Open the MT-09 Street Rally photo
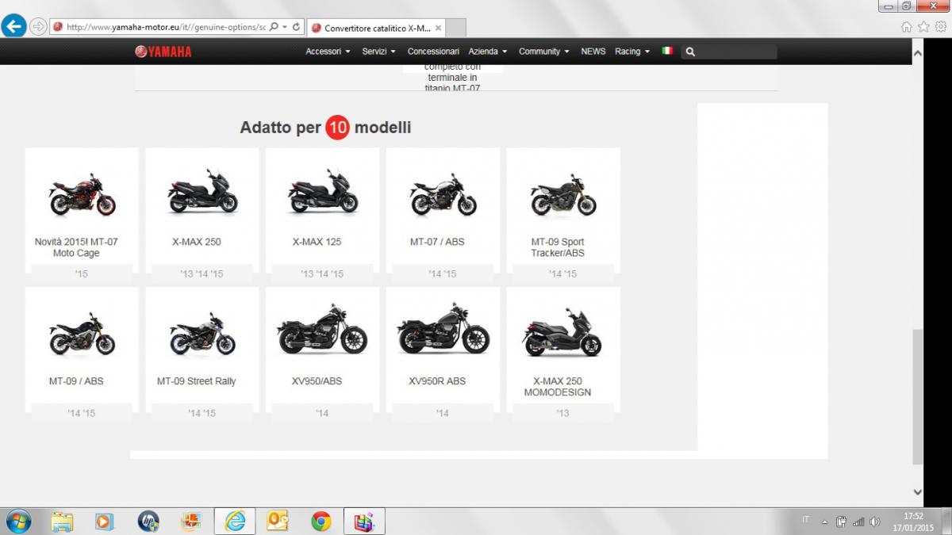952x535 pixels. [x=202, y=334]
